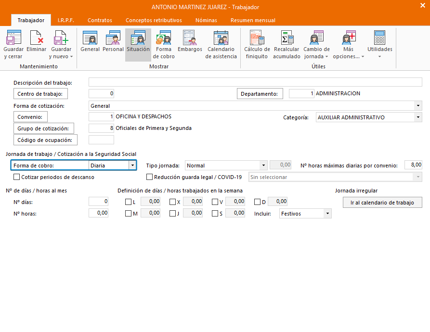Select the Situación view icon
This screenshot has width=430, height=332.
click(x=138, y=38)
